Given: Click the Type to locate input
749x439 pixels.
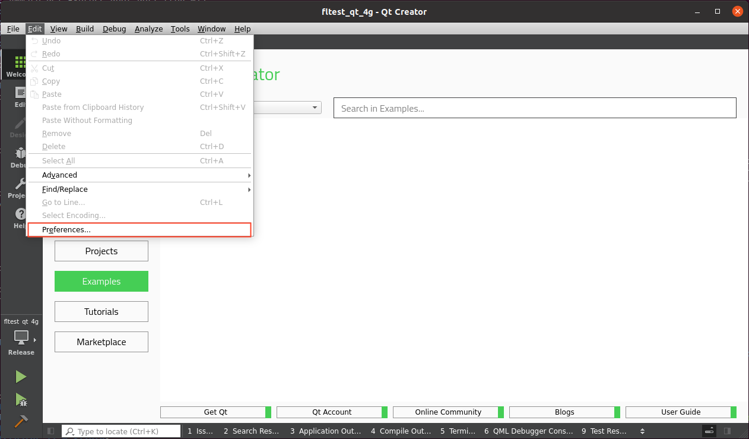Looking at the screenshot, I should 121,431.
